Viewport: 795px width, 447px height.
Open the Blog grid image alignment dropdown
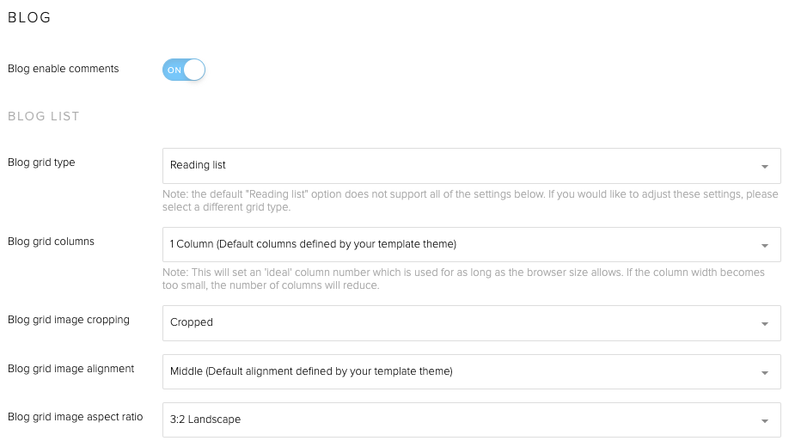pos(471,371)
